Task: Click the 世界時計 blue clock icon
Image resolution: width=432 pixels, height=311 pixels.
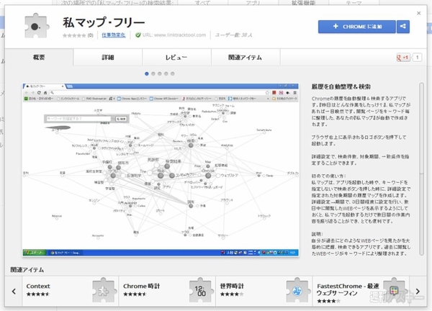Action: click(x=297, y=290)
